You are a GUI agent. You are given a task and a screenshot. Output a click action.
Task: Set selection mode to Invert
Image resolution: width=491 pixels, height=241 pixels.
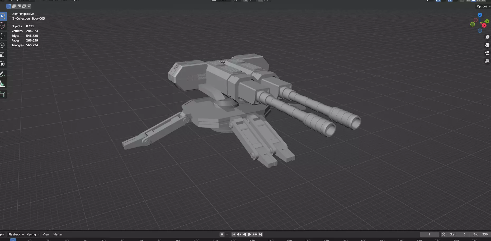(x=24, y=6)
